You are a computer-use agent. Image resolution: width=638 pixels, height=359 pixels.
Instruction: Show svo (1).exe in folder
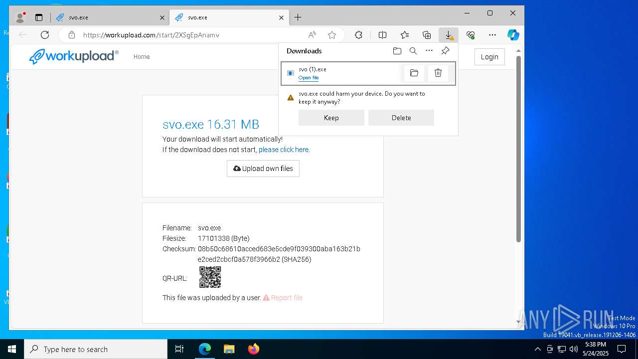coord(414,73)
